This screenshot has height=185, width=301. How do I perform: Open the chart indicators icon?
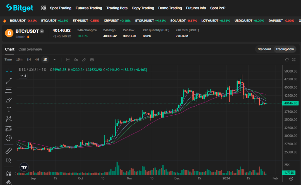click(x=68, y=60)
